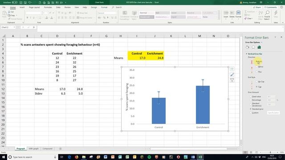The image size is (285, 160).
Task: Click the Excel icon on Windows taskbar
Action: tap(200, 157)
